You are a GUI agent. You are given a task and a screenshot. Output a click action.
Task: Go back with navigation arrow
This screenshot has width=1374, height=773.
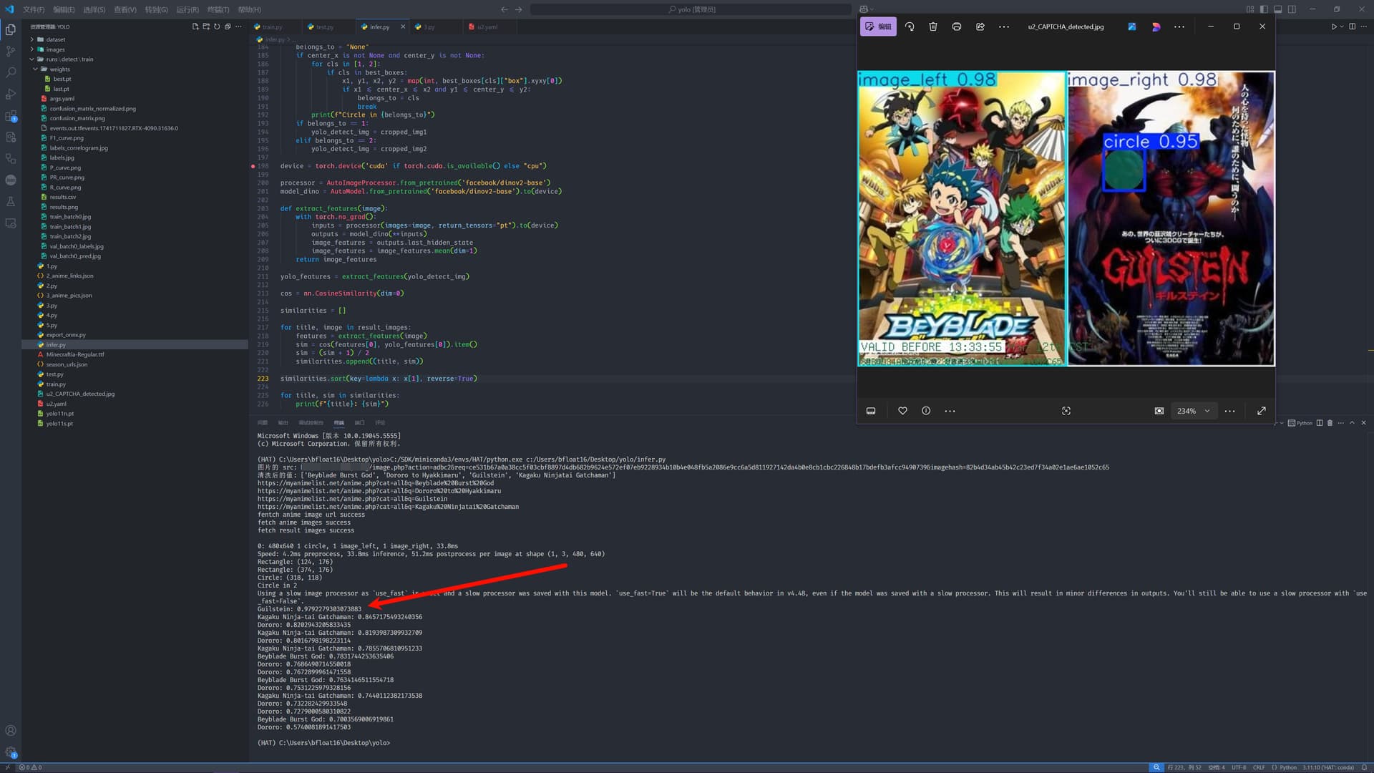(504, 9)
